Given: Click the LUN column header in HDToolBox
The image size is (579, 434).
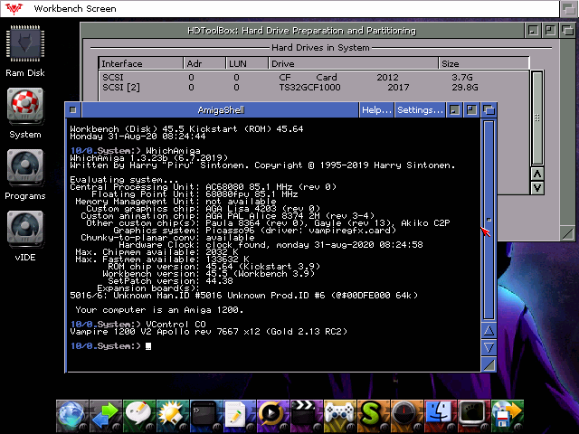Looking at the screenshot, I should tap(247, 63).
